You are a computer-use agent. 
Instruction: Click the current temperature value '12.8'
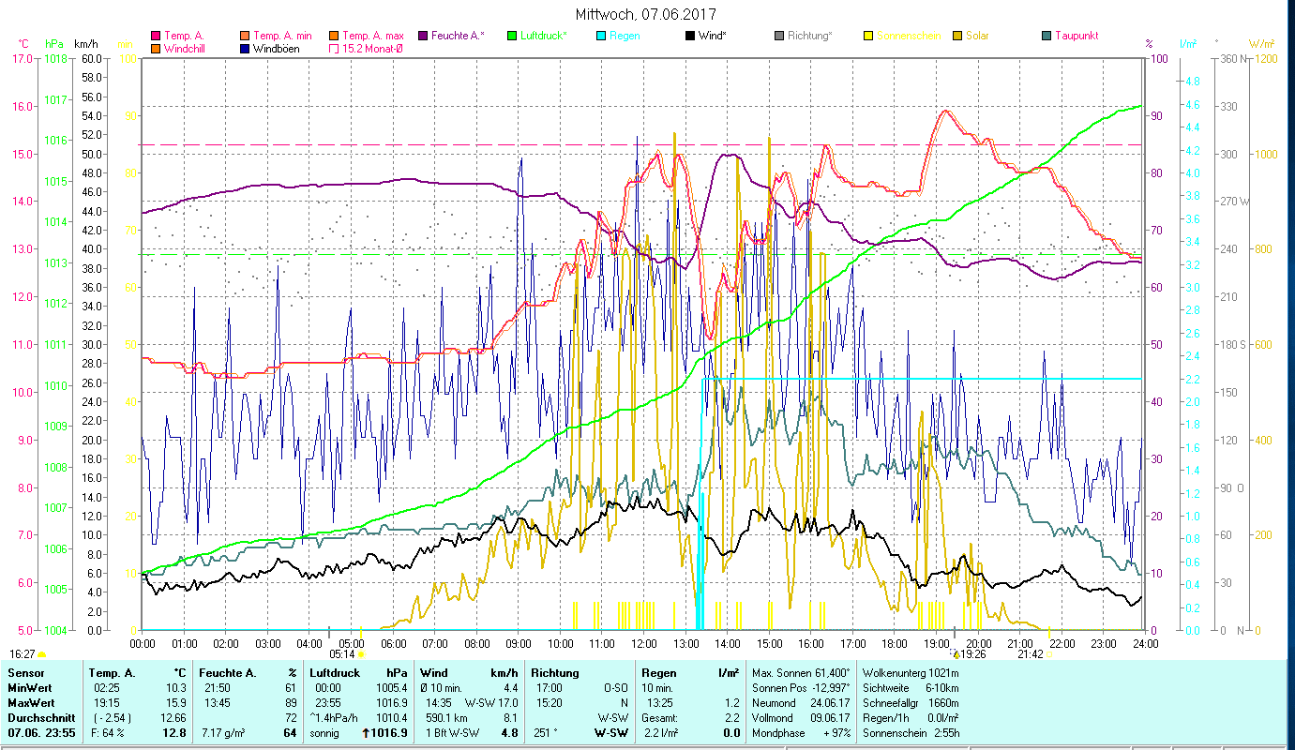point(174,732)
